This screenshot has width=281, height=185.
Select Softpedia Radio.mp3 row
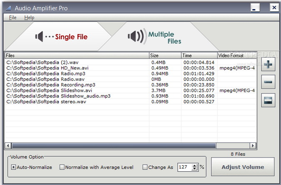pos(46,74)
